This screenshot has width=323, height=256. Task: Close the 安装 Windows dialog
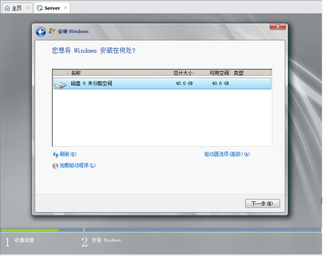(278, 26)
